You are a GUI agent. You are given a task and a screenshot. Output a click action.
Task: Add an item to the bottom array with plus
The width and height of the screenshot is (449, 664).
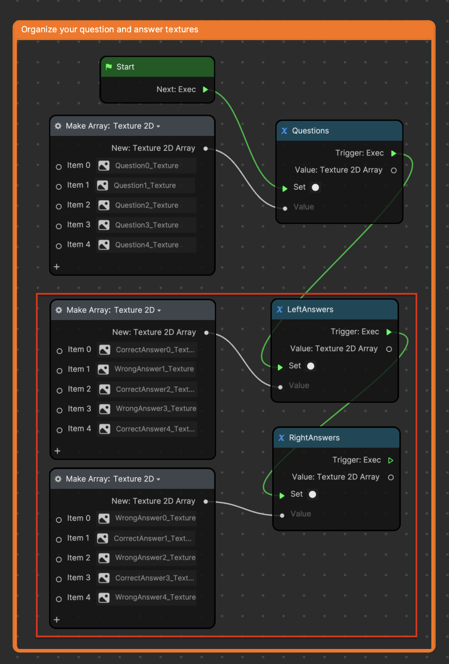[x=57, y=619]
